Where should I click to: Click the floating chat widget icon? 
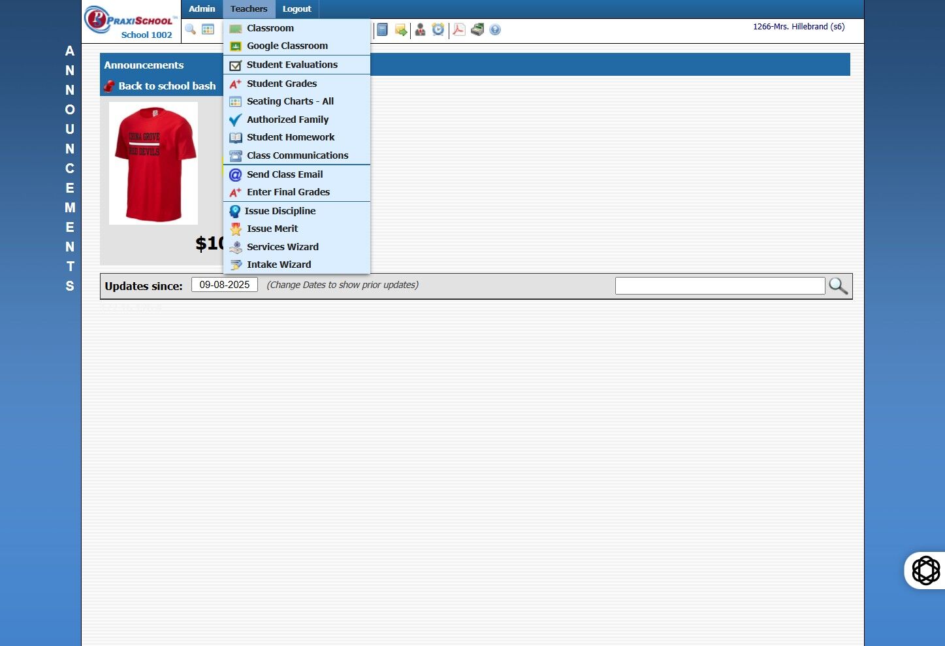pos(925,570)
